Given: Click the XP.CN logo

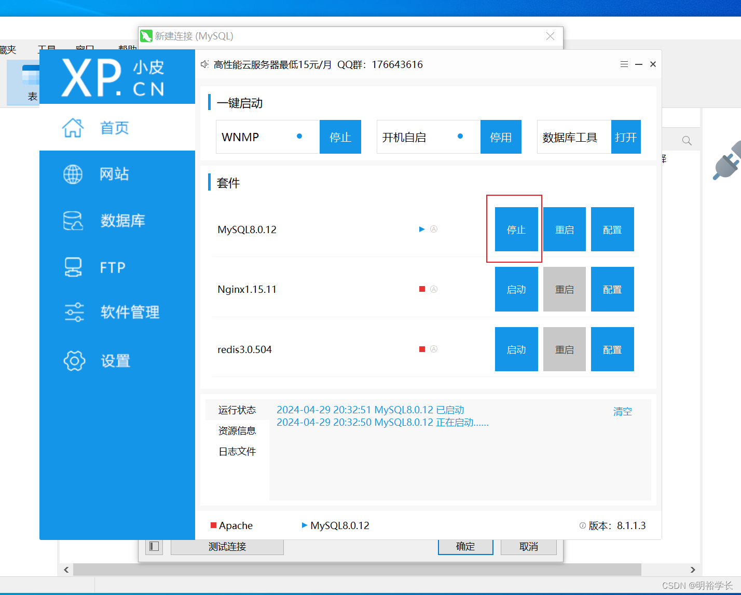Looking at the screenshot, I should coord(113,77).
